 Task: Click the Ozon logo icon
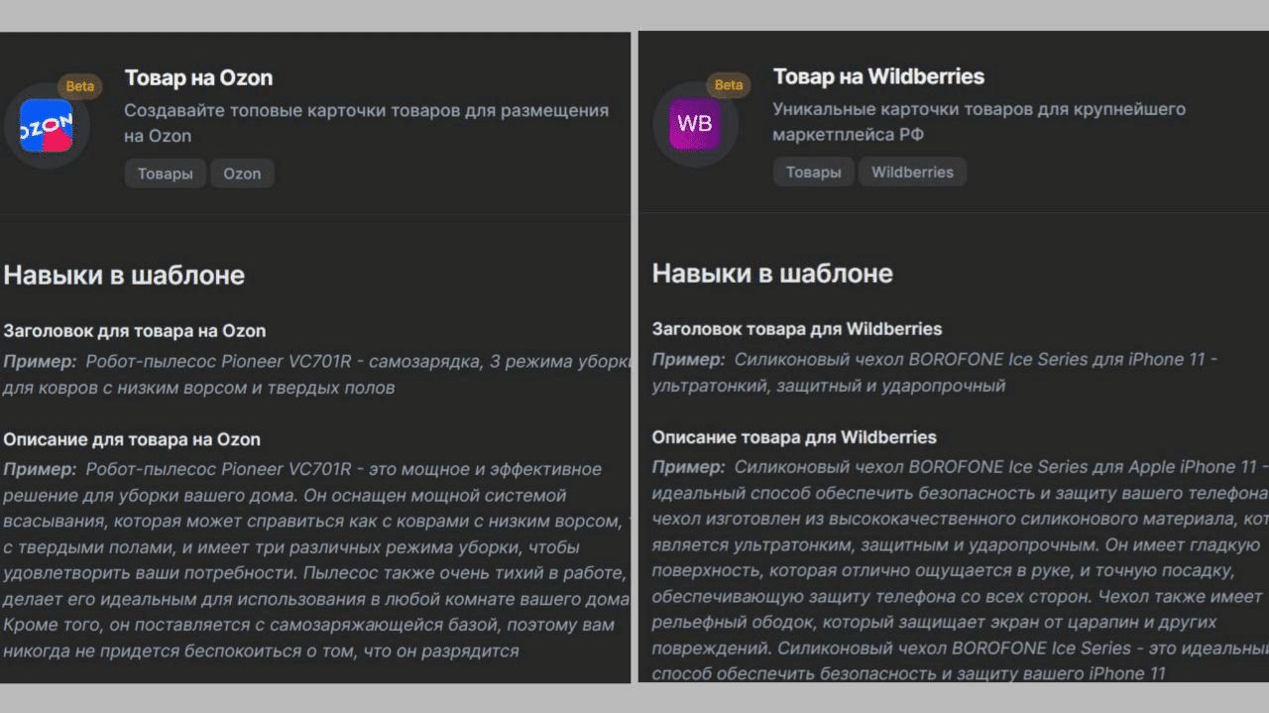point(47,126)
